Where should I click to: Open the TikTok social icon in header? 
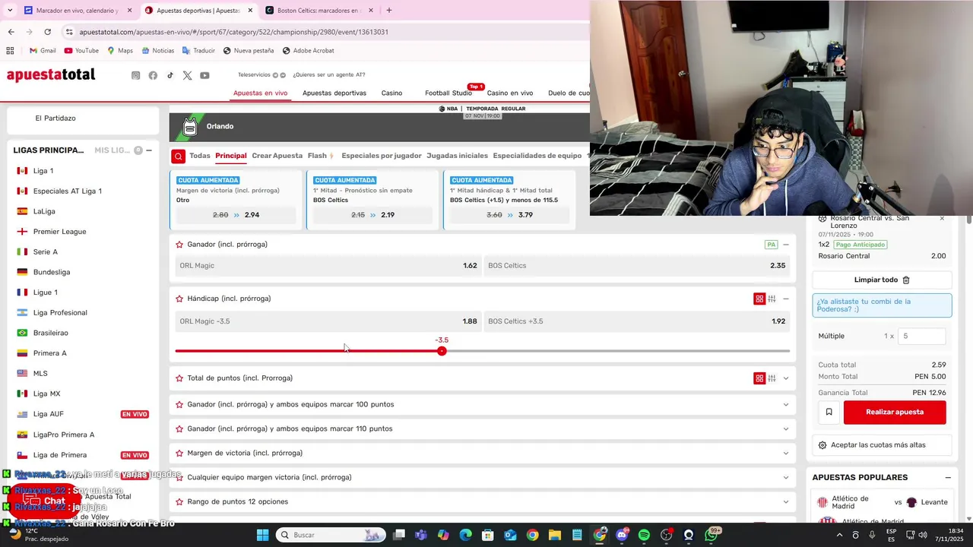(x=170, y=75)
